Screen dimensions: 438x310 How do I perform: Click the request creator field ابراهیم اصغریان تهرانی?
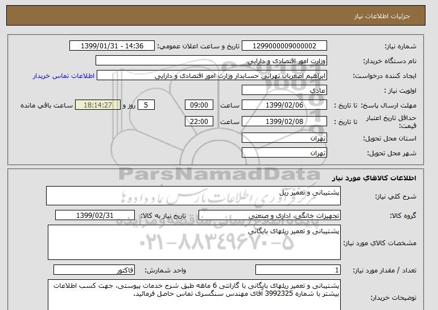click(x=212, y=76)
